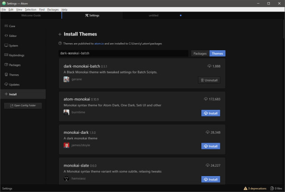
Task: Select the Settings tab
Action: pyautogui.click(x=92, y=16)
